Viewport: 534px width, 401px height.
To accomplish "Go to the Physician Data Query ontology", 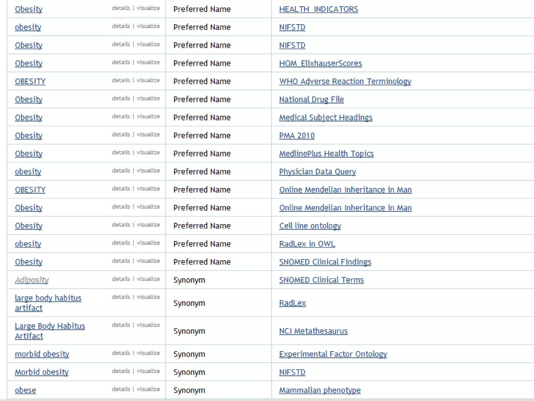I will (317, 172).
